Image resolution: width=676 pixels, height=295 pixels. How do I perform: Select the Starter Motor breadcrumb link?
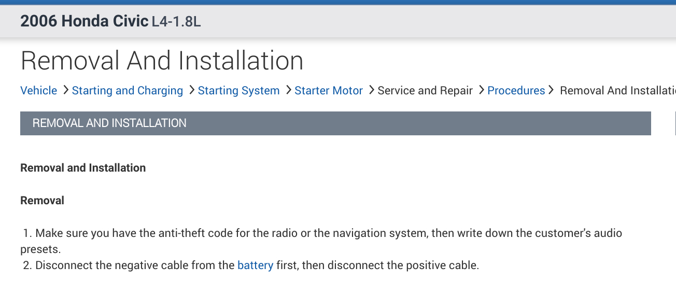point(329,91)
